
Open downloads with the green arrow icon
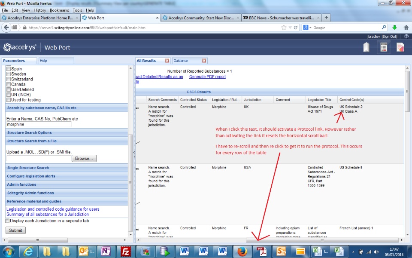[x=394, y=28]
